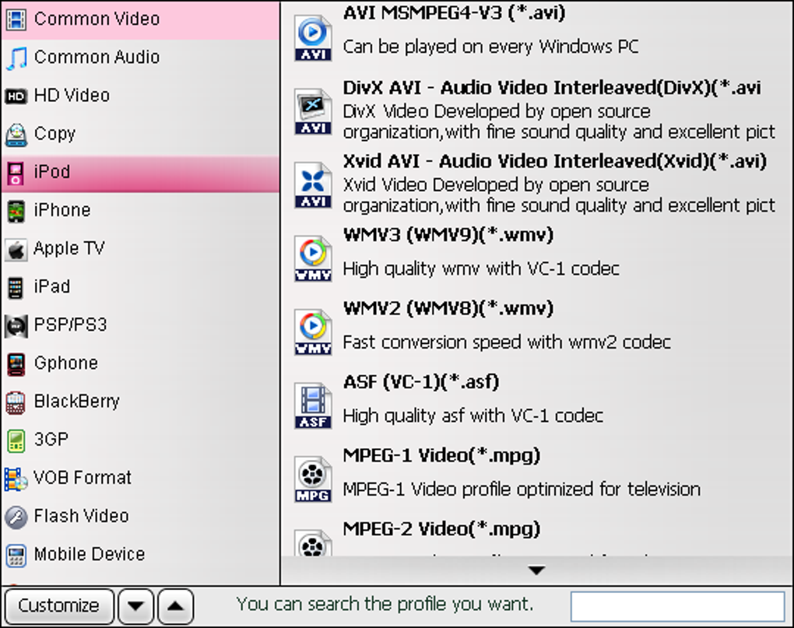
Task: Choose the Apple TV category
Action: 140,249
